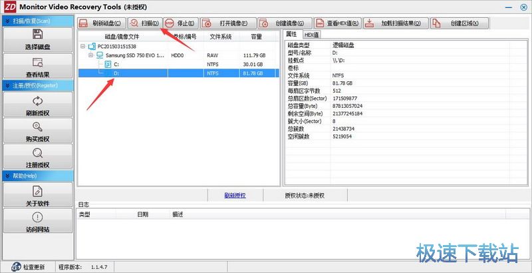The width and height of the screenshot is (532, 273).
Task: Click the 刷新授权 hyperlink below the disk list
Action: click(x=235, y=195)
